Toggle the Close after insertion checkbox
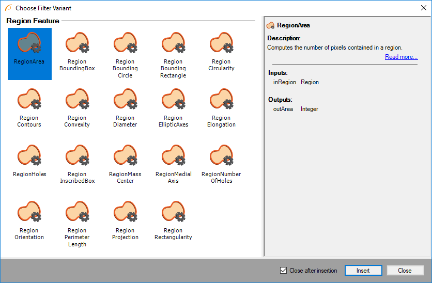Viewport: 432px width, 283px height. click(x=283, y=271)
